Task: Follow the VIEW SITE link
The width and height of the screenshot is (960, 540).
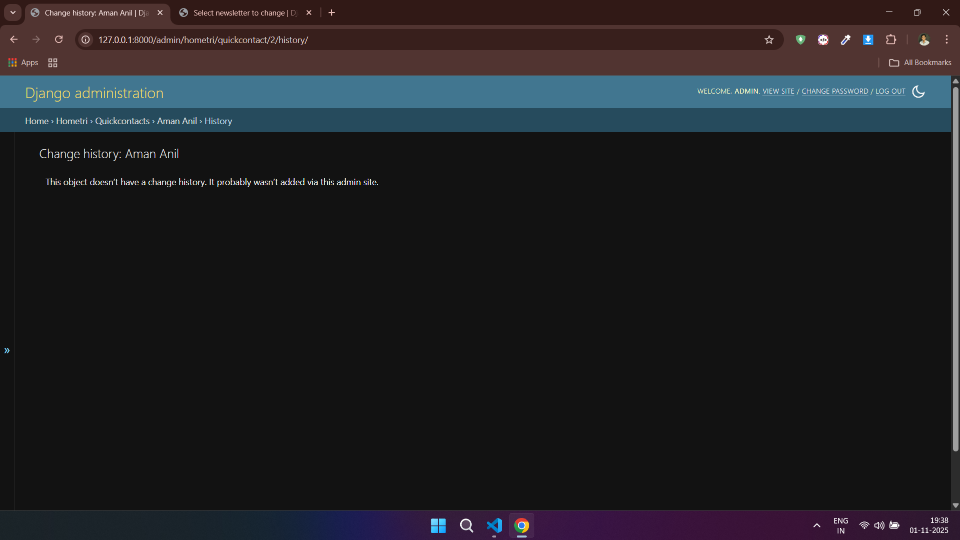Action: pos(778,91)
